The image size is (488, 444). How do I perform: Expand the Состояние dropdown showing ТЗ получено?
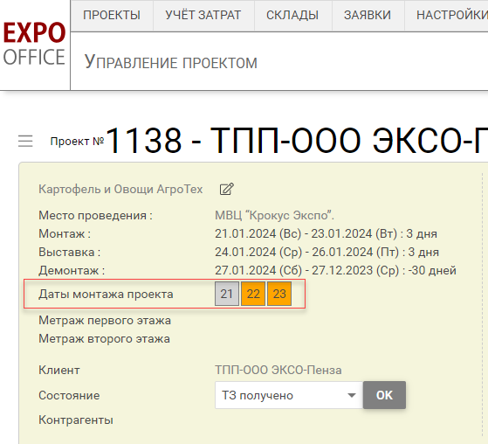[x=289, y=395]
